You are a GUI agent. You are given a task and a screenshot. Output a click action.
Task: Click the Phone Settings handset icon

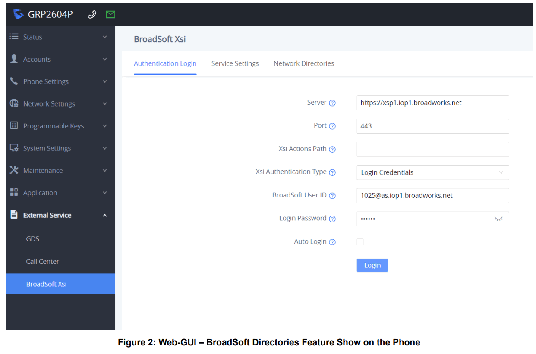pos(14,81)
